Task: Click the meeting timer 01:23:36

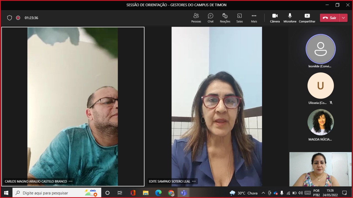Action: point(31,18)
